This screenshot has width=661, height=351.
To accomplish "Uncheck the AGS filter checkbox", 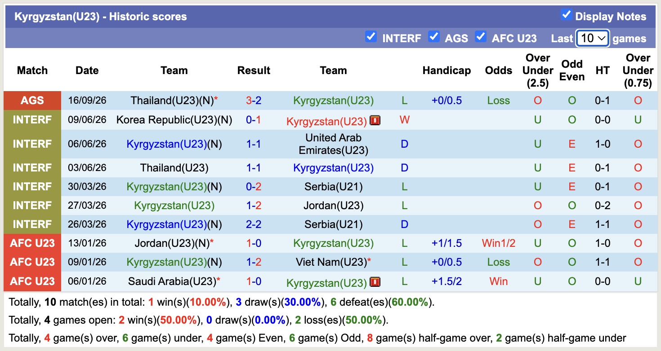I will (433, 36).
